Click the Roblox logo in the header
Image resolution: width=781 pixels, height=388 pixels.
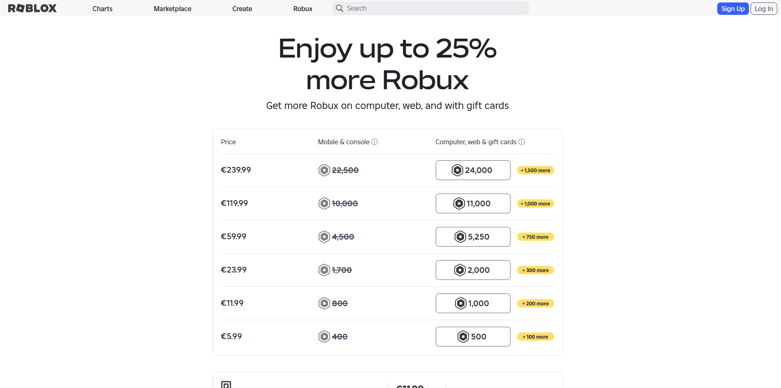32,8
